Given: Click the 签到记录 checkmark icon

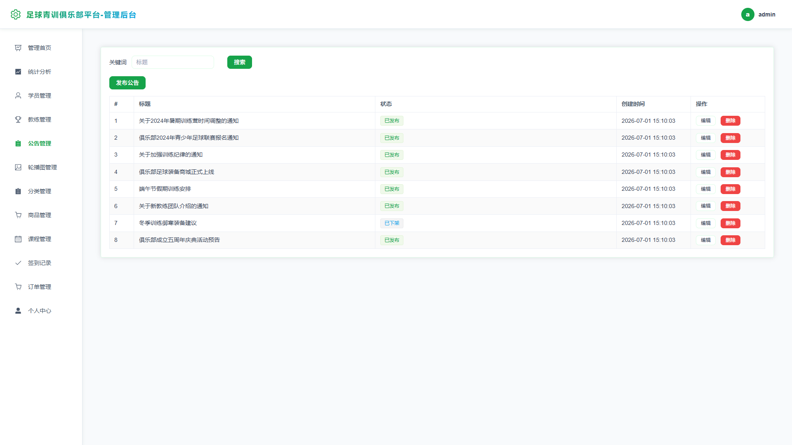Looking at the screenshot, I should pos(18,263).
